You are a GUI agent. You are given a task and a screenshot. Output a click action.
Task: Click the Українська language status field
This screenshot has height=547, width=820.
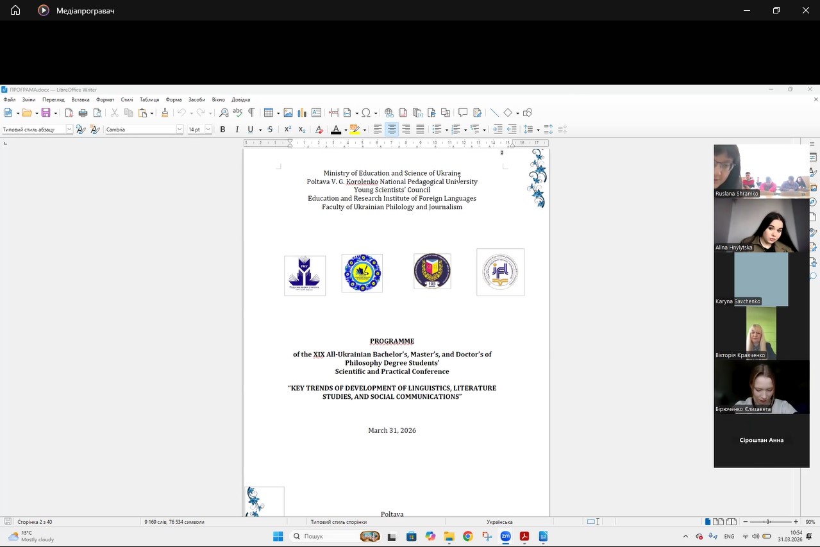point(499,522)
